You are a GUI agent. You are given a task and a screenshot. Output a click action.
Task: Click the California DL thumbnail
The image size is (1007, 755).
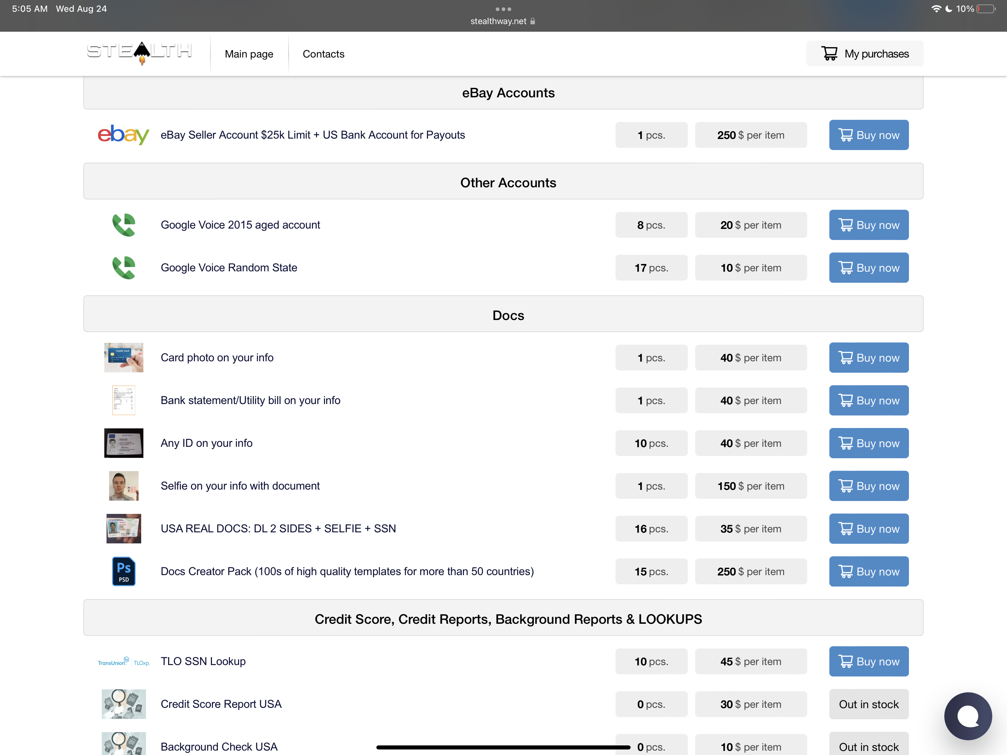coord(123,528)
